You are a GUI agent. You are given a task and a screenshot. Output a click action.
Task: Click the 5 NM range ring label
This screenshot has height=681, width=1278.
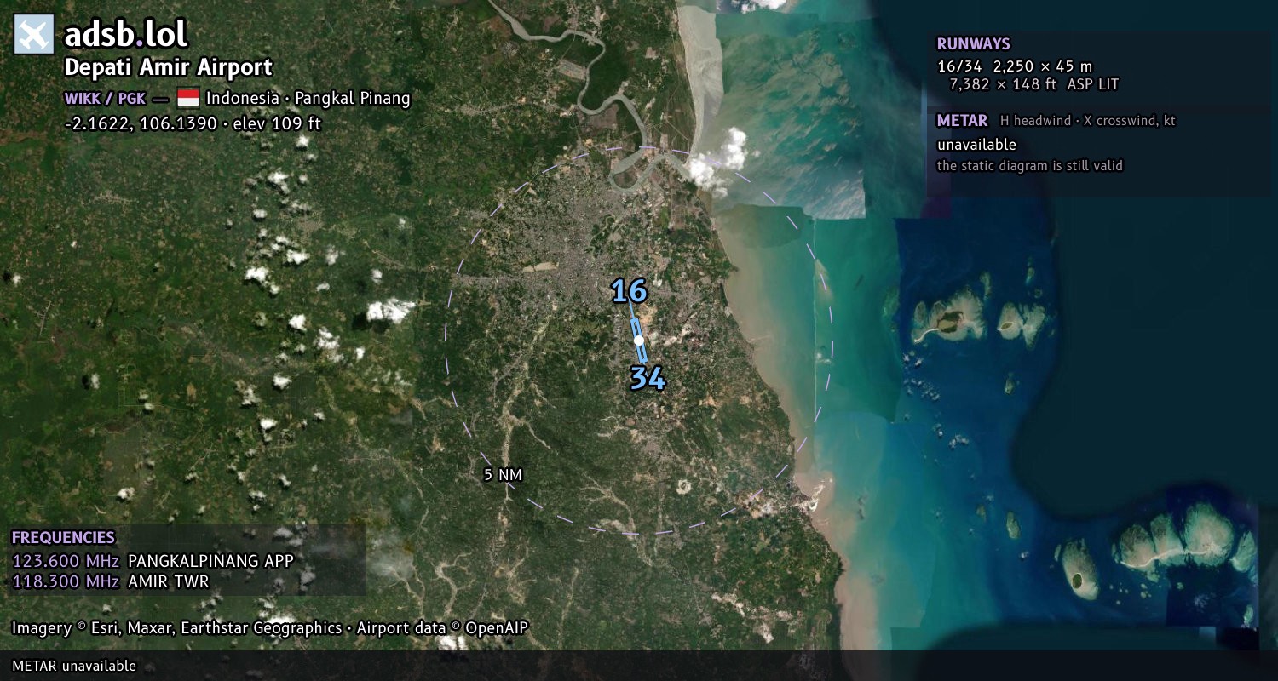tap(503, 475)
